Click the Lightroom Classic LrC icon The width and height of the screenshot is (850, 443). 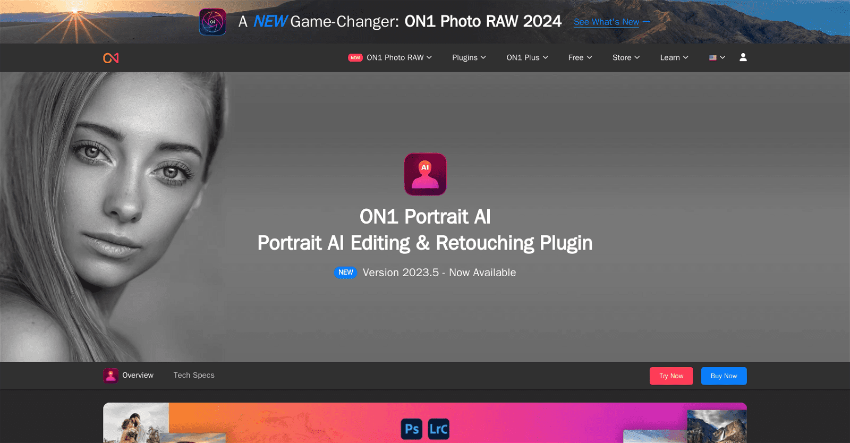pos(438,429)
